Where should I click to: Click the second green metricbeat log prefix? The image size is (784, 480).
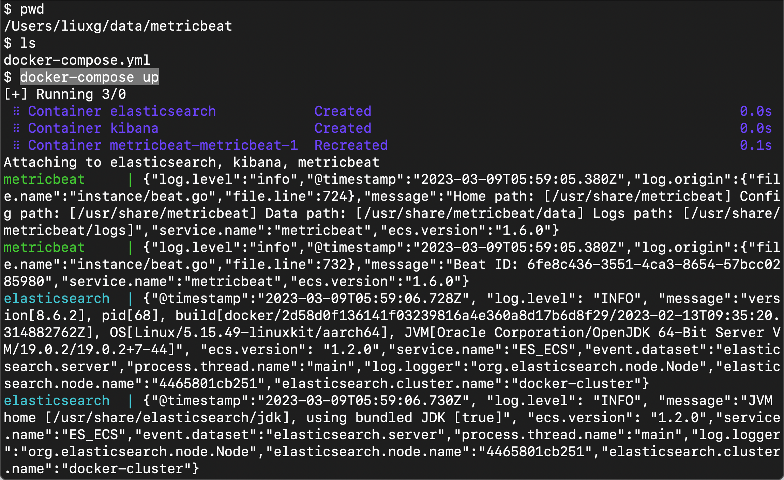(44, 247)
